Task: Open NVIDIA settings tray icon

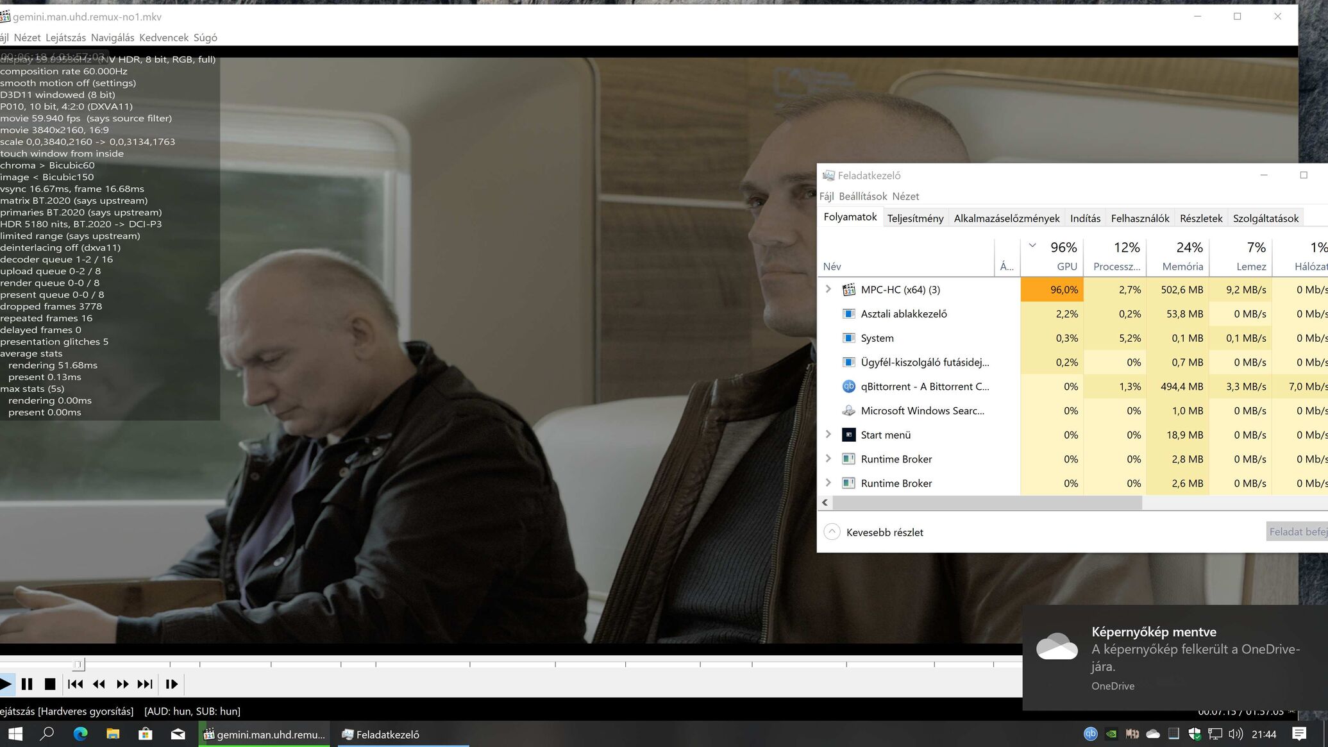Action: [x=1111, y=734]
